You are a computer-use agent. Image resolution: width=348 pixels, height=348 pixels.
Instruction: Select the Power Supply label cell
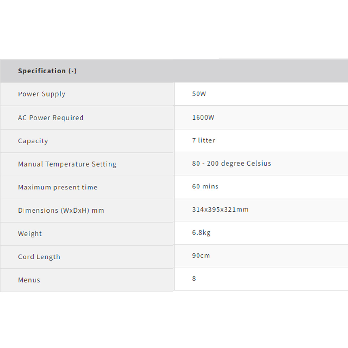pos(42,94)
